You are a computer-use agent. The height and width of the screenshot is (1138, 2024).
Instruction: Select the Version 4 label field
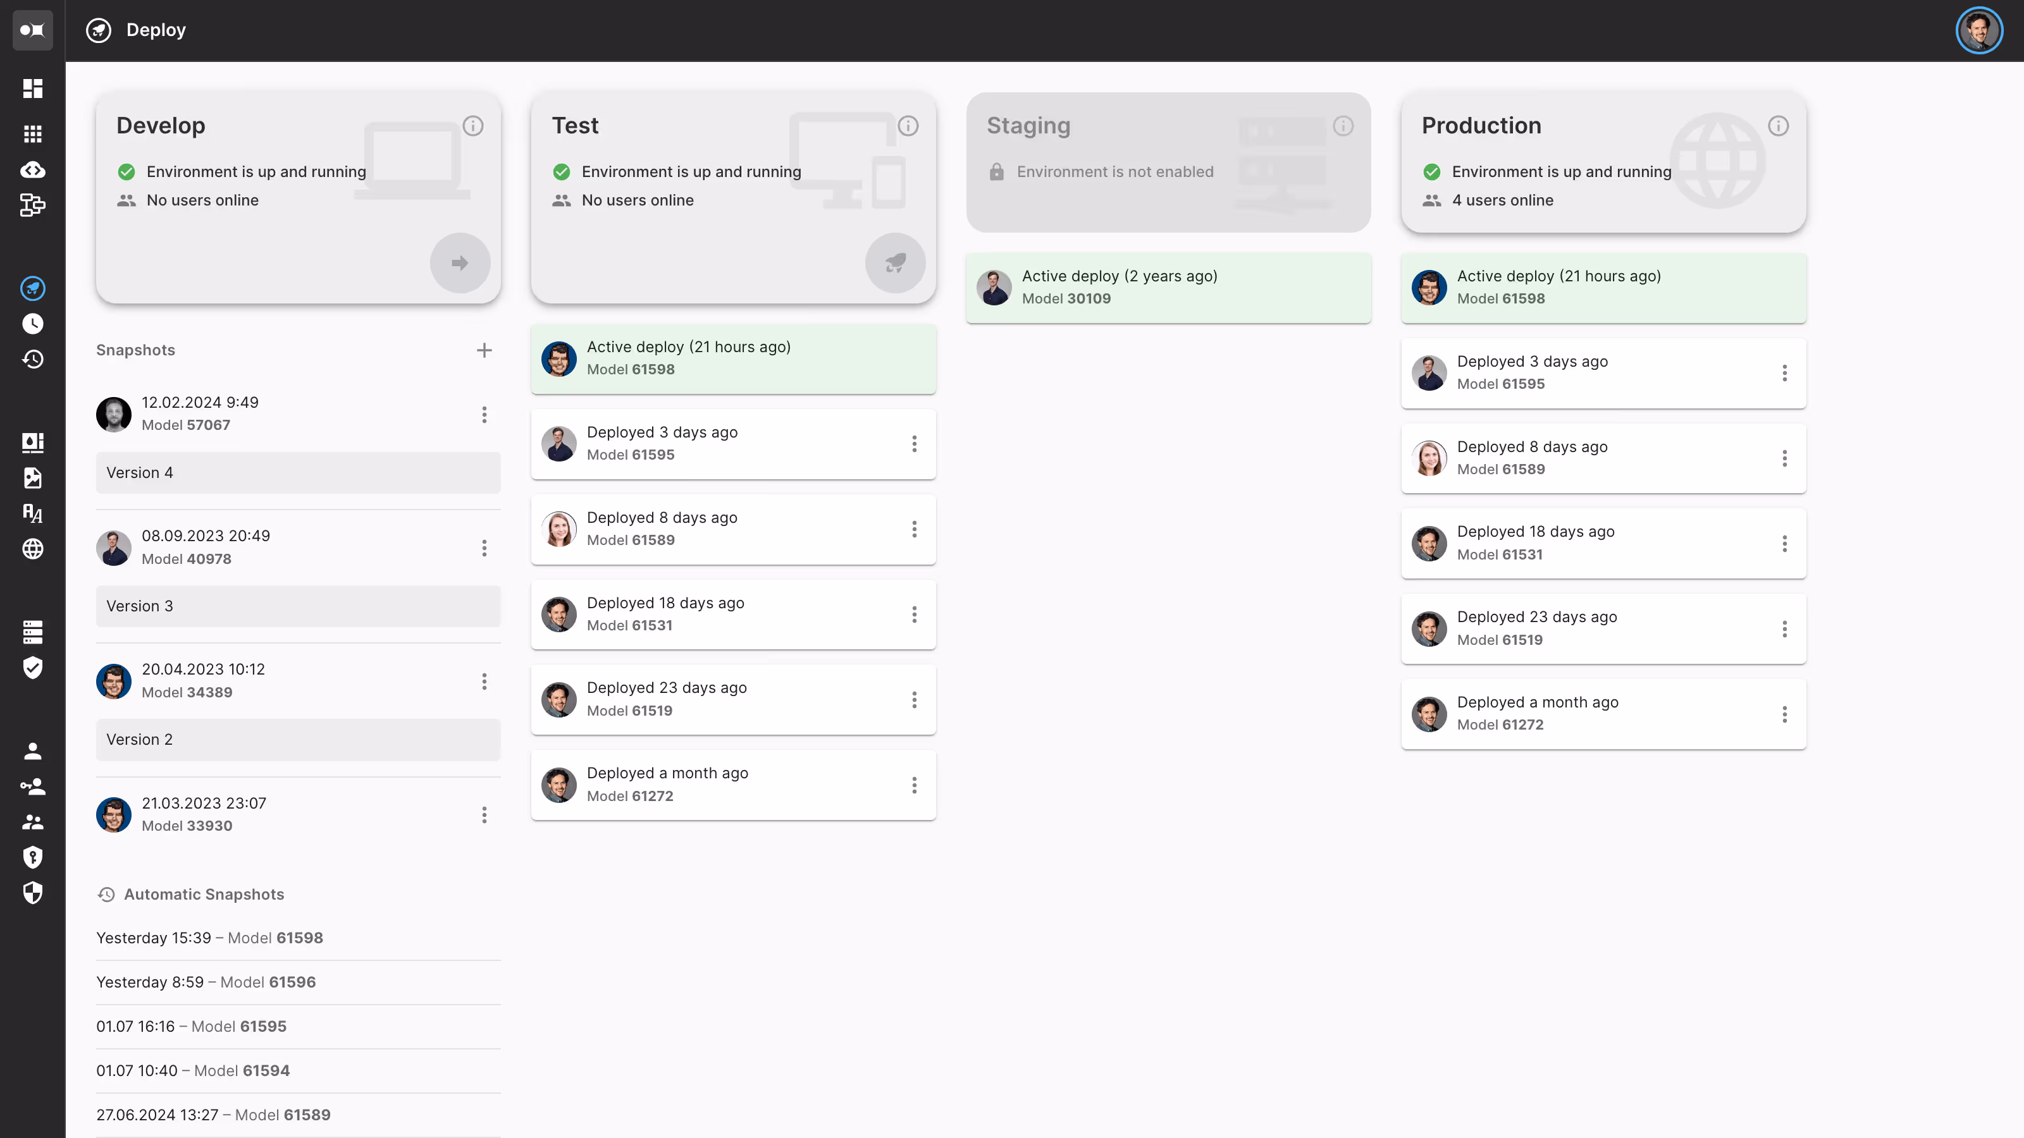[298, 473]
